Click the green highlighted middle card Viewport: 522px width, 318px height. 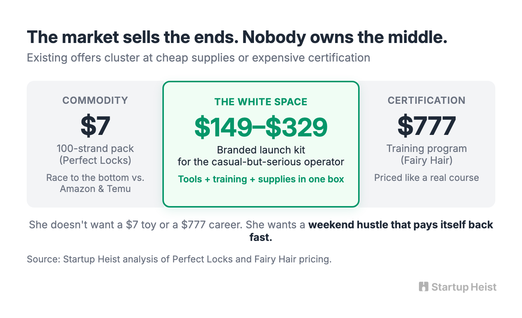261,144
